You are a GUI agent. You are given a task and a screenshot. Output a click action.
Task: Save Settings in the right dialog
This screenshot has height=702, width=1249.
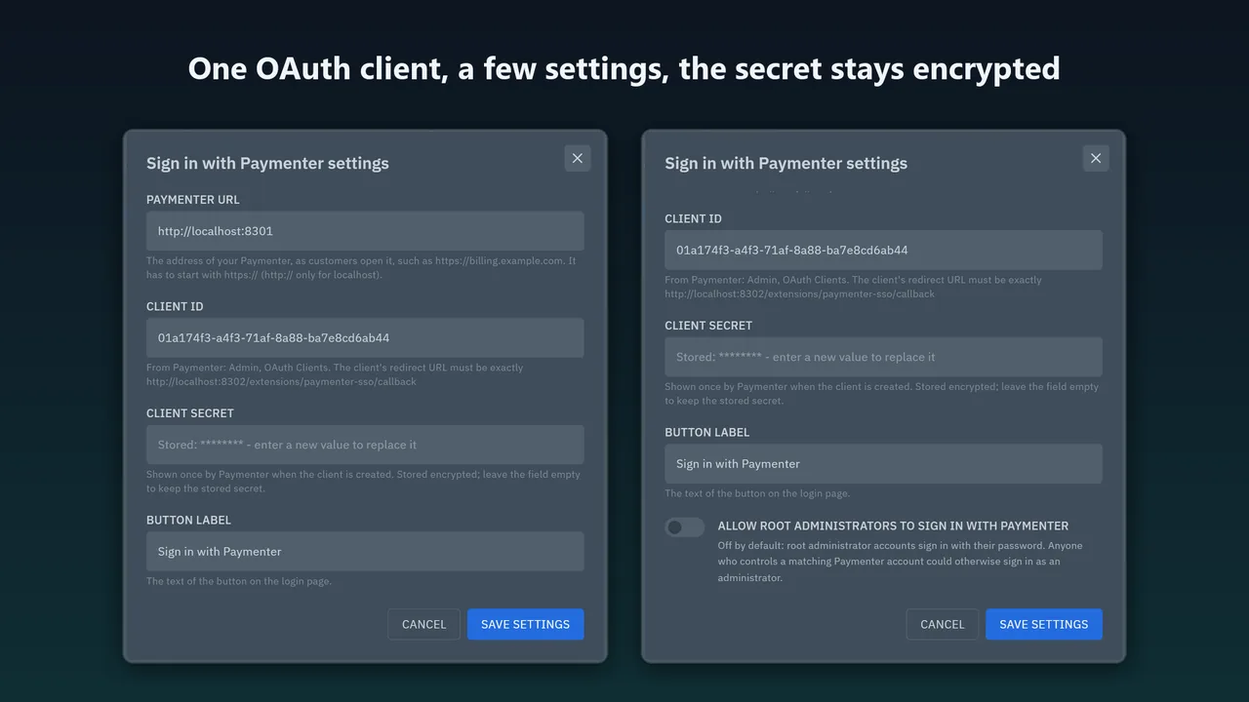tap(1043, 625)
